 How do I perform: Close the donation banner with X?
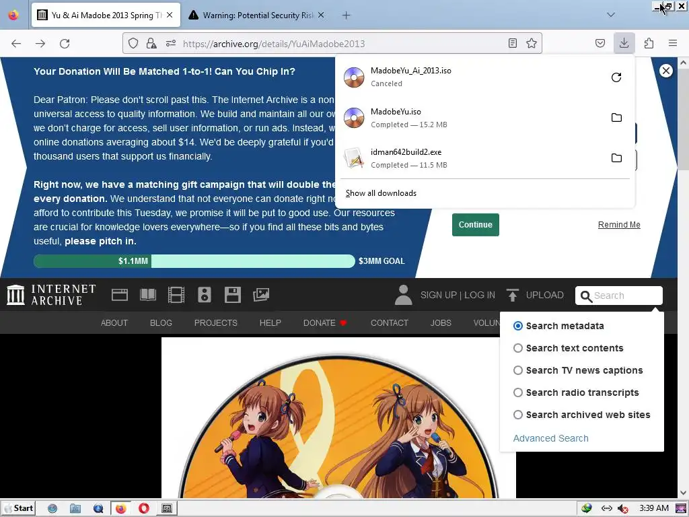665,71
